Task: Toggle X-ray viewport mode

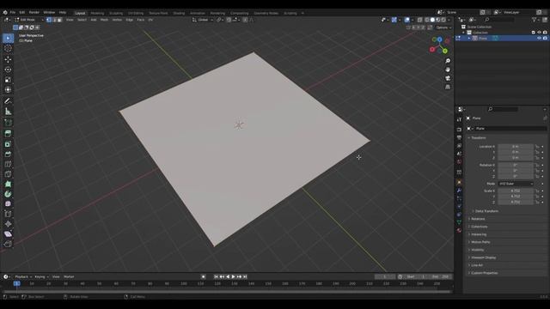Action: [x=420, y=20]
